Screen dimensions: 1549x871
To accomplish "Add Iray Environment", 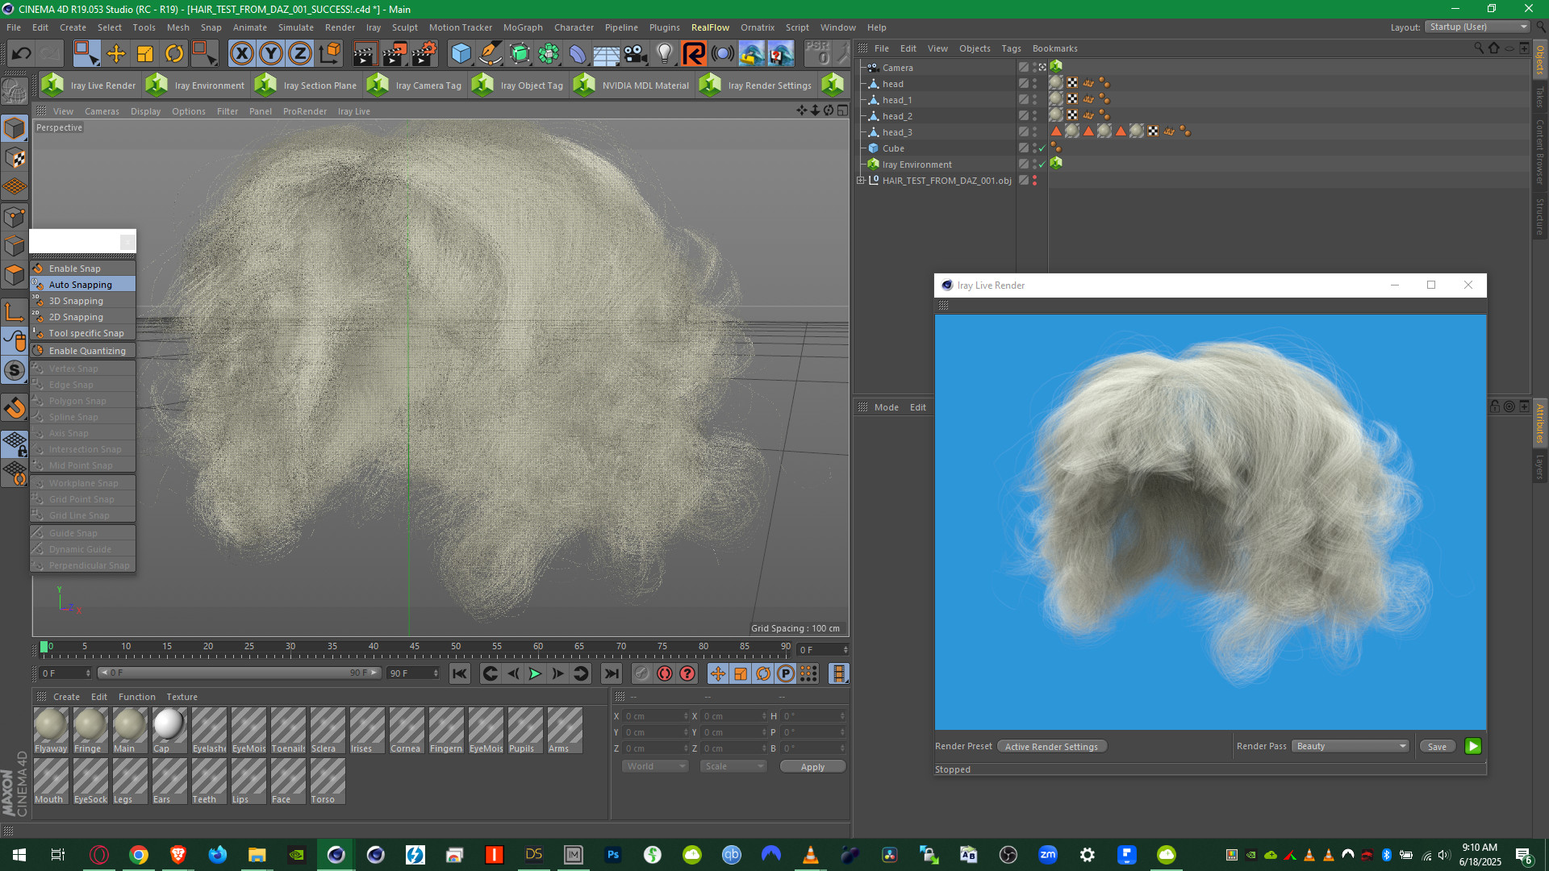I will tap(196, 85).
